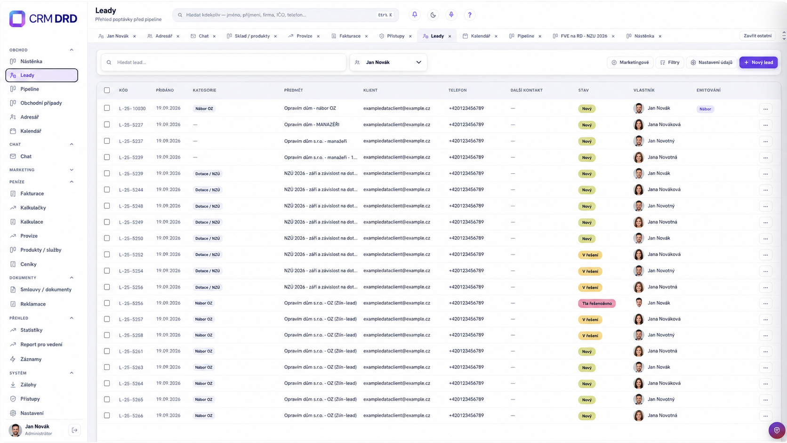Image resolution: width=787 pixels, height=443 pixels.
Task: Close the Provize tab with its X
Action: click(x=318, y=36)
